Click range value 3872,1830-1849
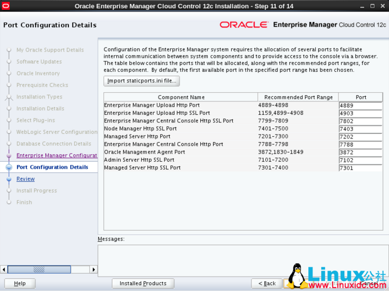The width and height of the screenshot is (389, 291). (x=280, y=152)
